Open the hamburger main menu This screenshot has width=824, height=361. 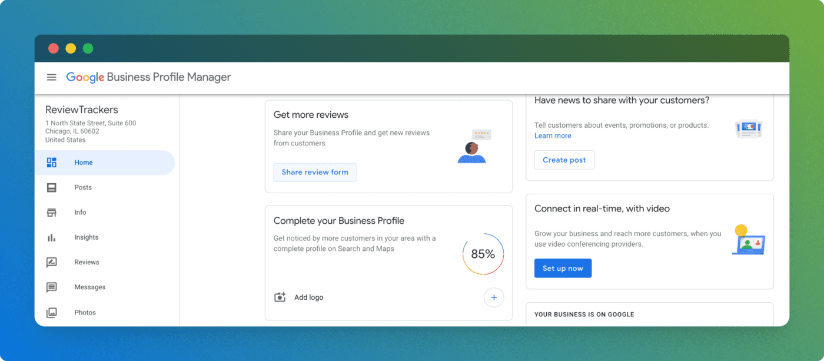tap(52, 77)
